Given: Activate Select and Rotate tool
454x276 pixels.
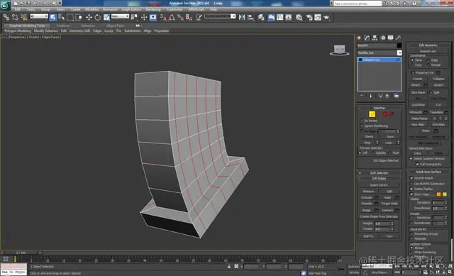Looking at the screenshot, I should pyautogui.click(x=98, y=17).
